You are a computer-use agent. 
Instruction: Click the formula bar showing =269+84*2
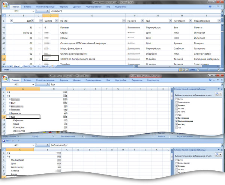[112, 11]
